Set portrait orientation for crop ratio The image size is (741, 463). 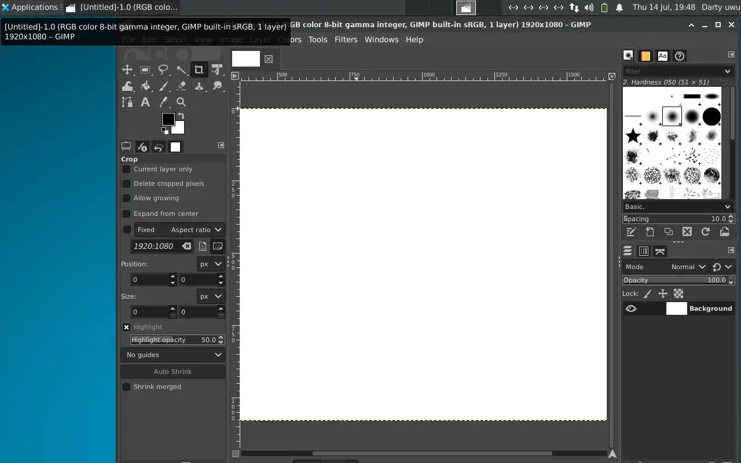point(203,246)
